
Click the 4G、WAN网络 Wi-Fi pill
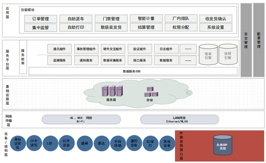[x=81, y=119]
